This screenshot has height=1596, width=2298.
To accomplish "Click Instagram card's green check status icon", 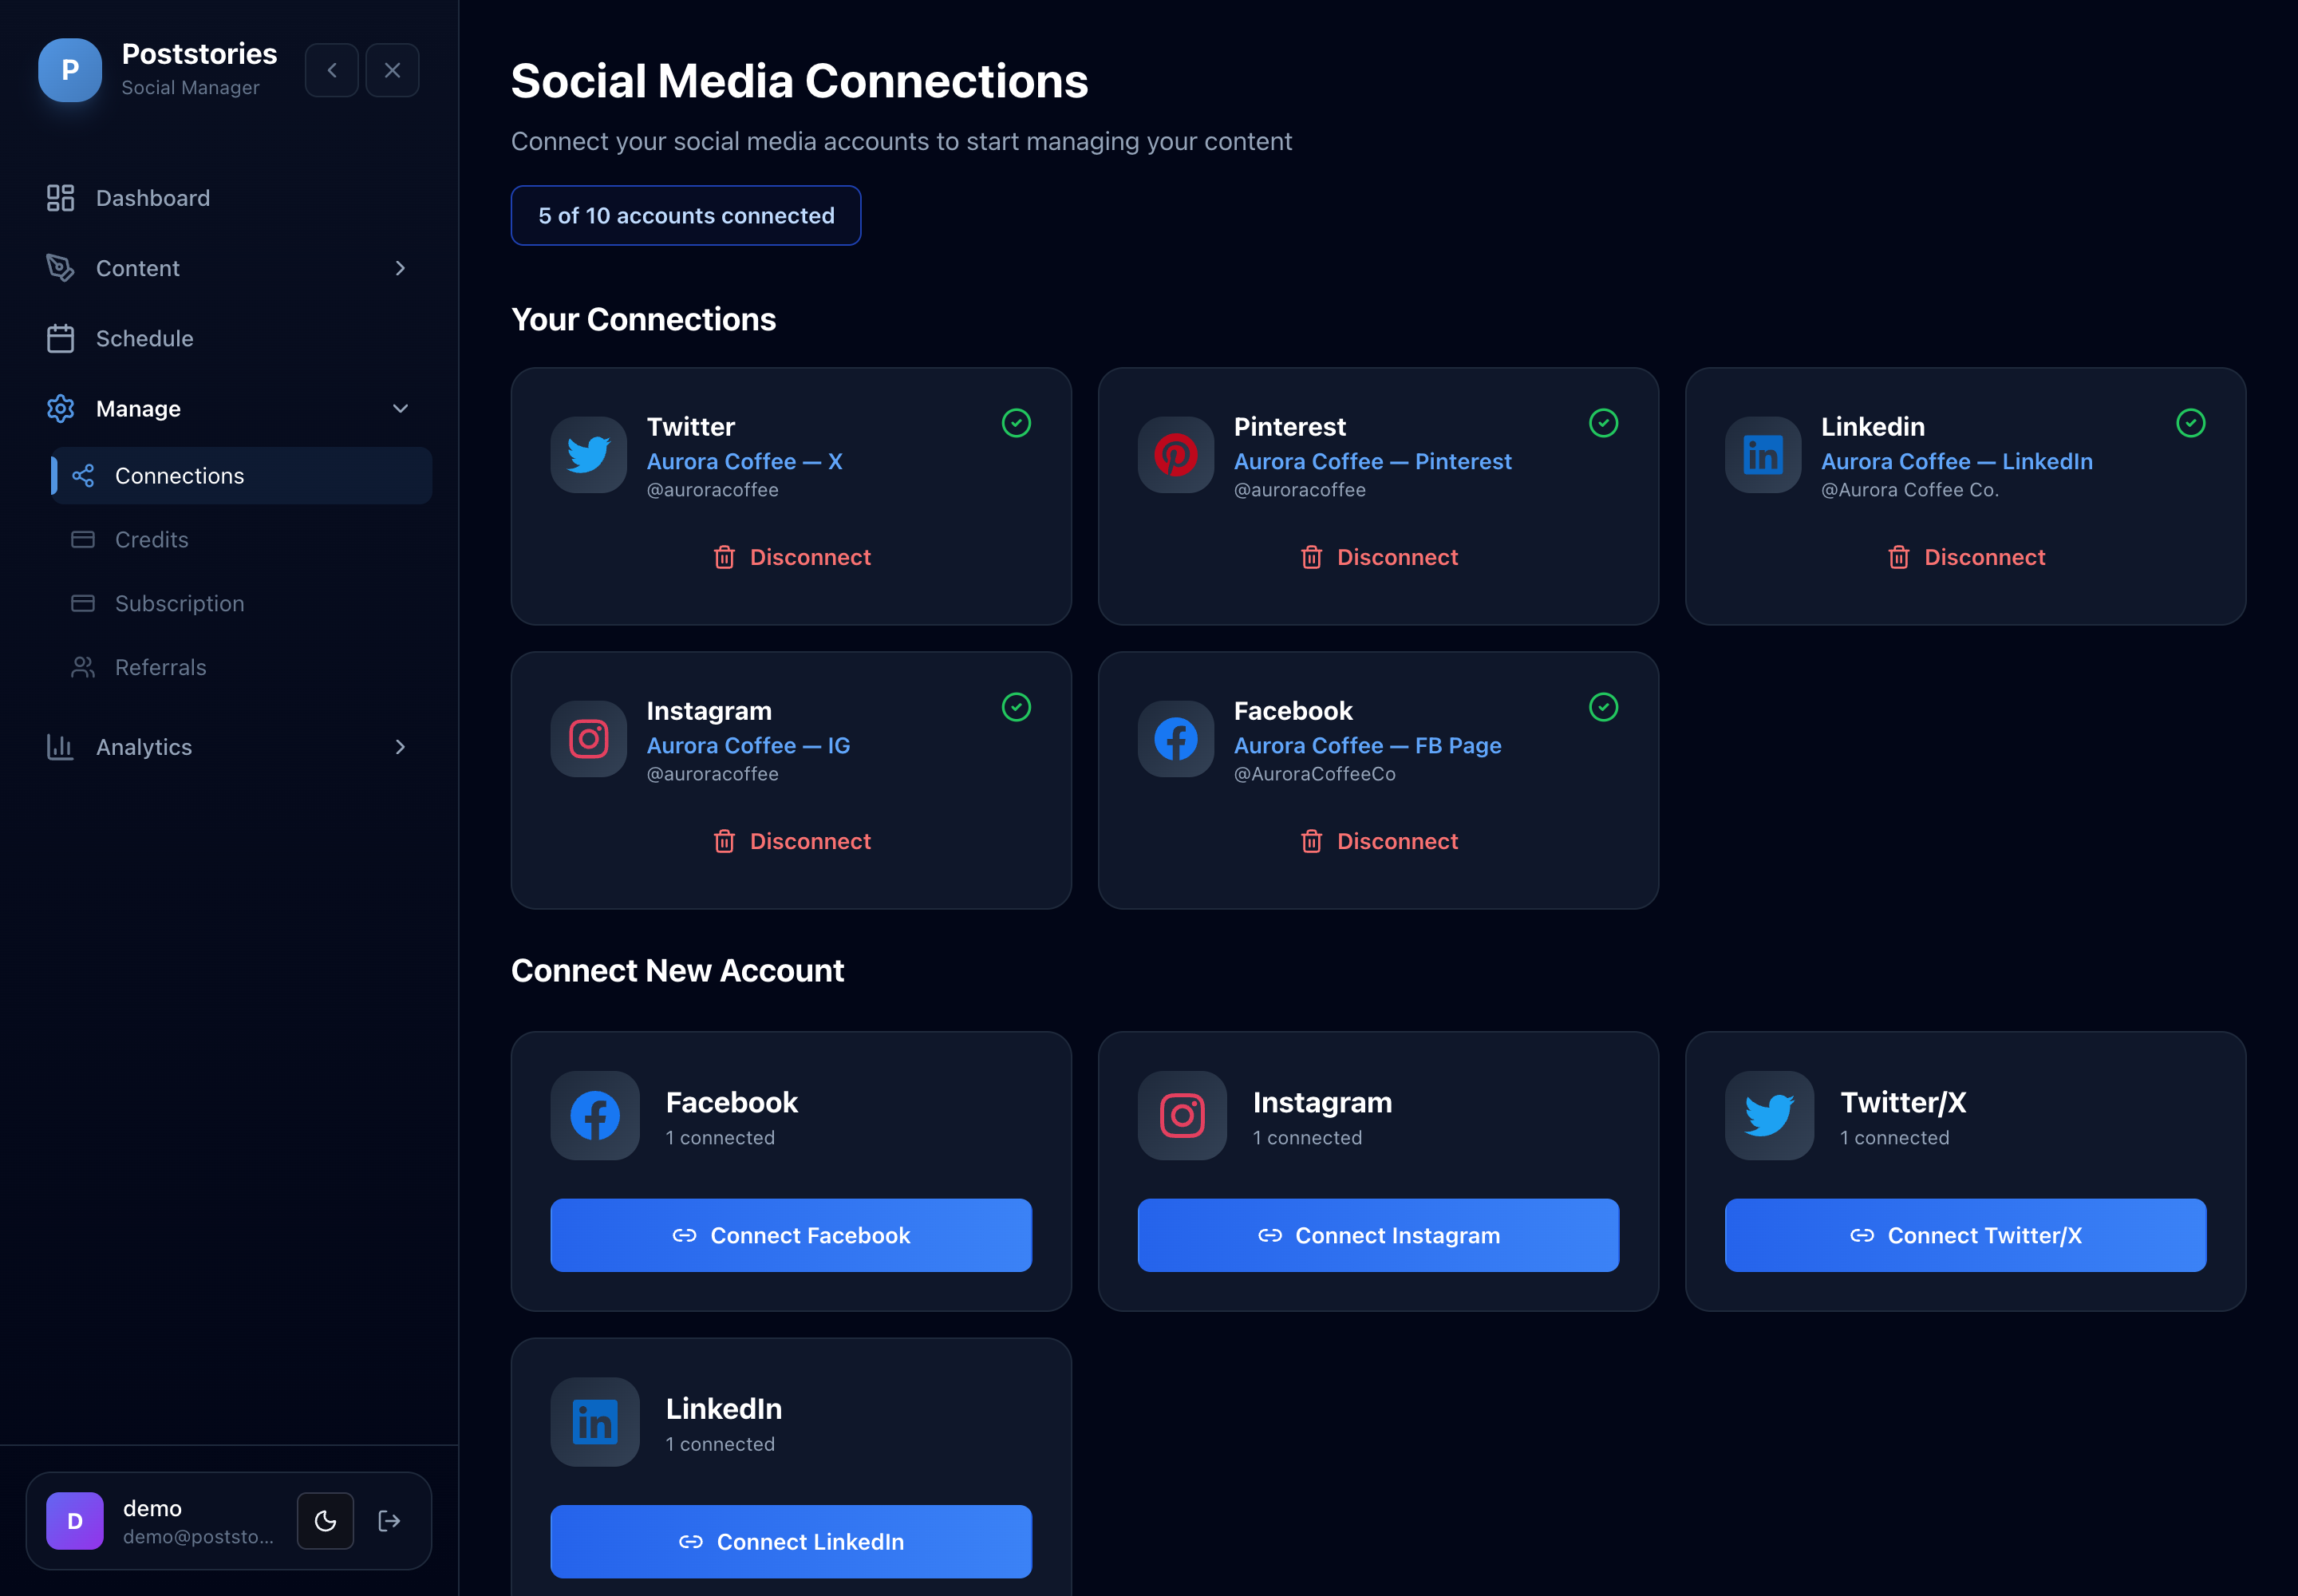I will click(x=1016, y=707).
